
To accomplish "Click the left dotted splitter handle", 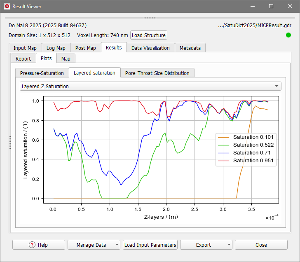I will point(10,142).
